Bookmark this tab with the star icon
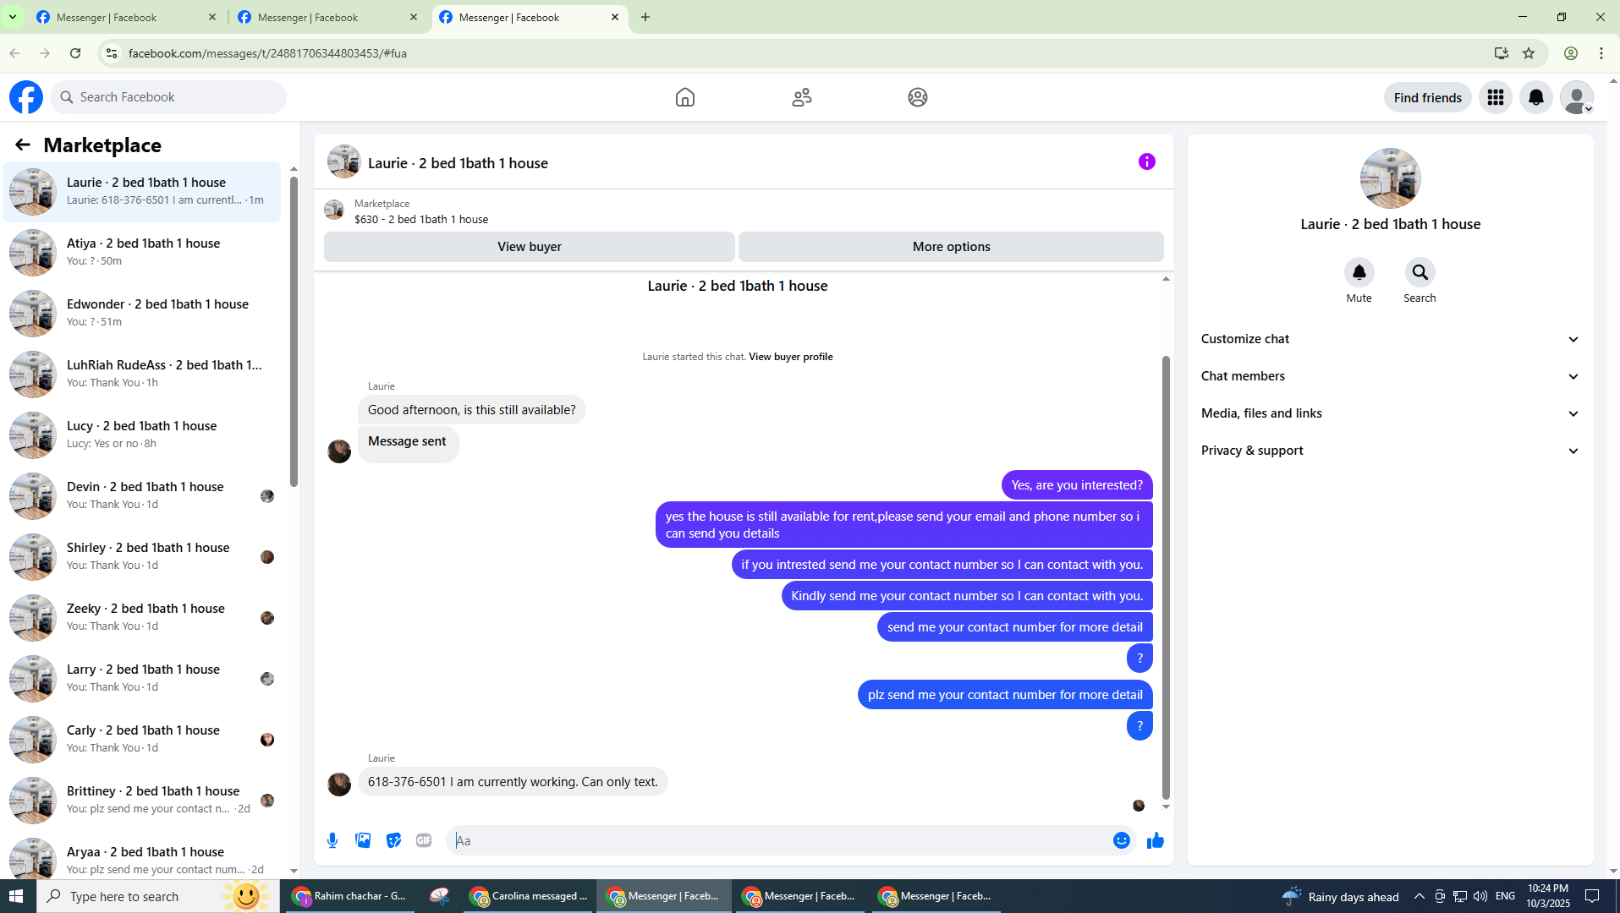Screen dimensions: 1620x913 click(x=1529, y=53)
